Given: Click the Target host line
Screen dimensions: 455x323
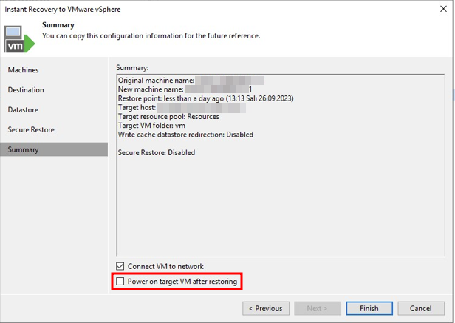Looking at the screenshot, I should (x=137, y=107).
